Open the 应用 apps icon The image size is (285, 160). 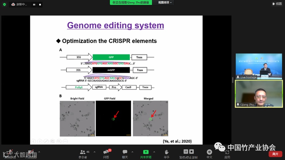click(x=227, y=152)
